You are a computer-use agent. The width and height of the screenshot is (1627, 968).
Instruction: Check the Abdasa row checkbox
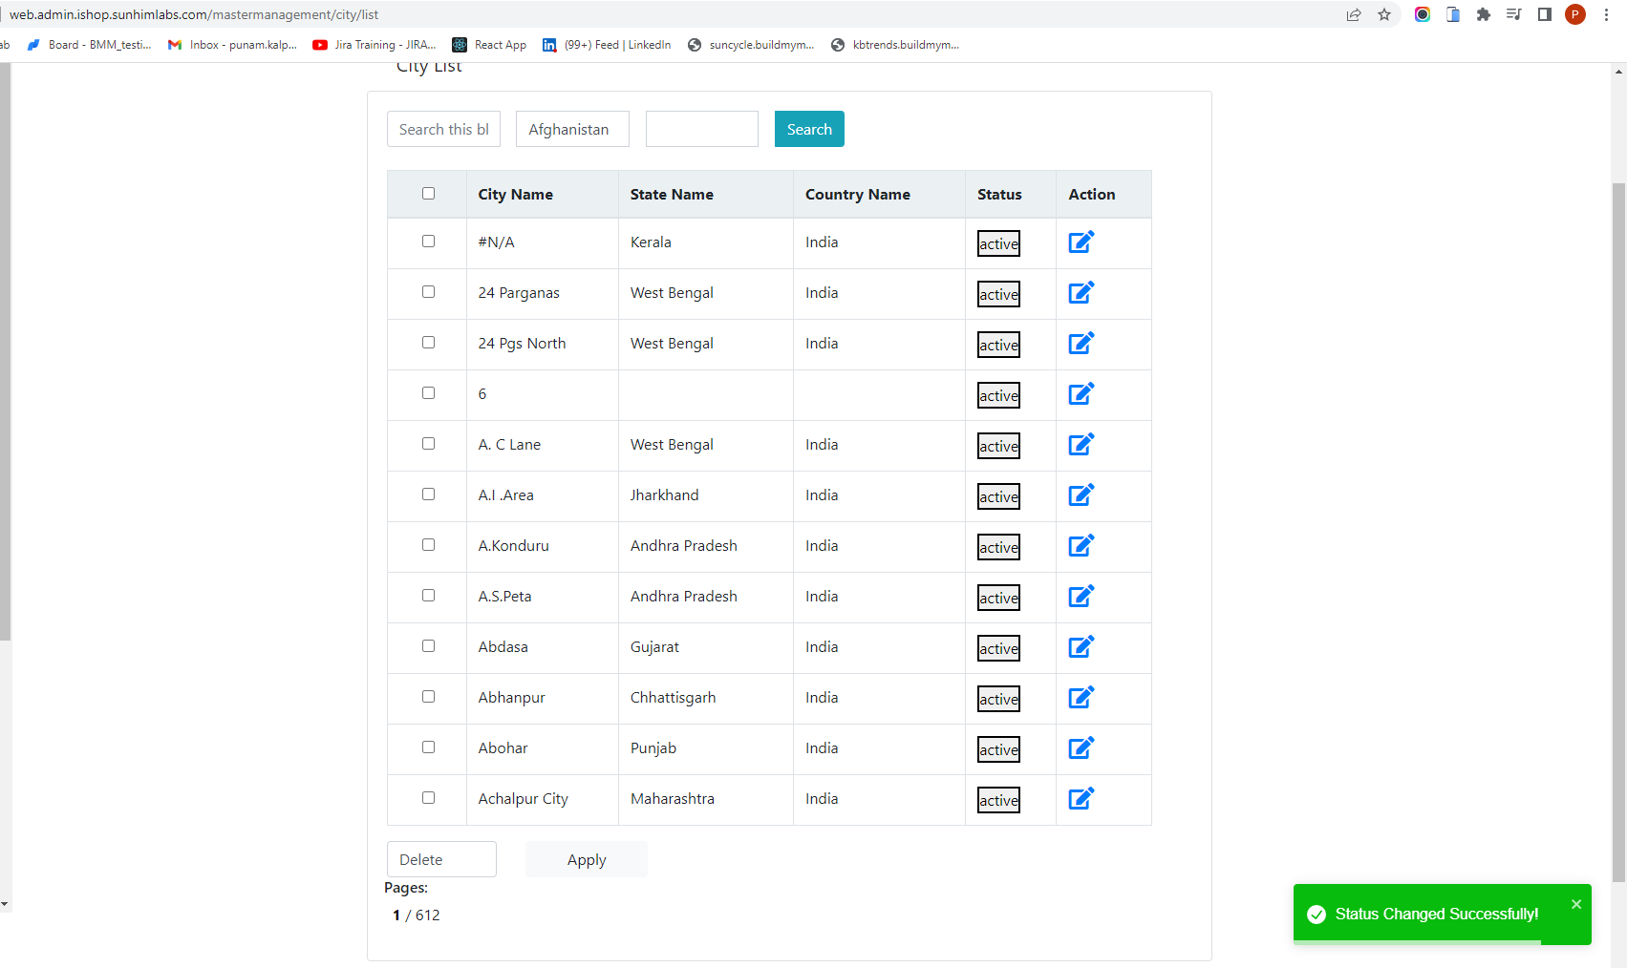(x=428, y=646)
